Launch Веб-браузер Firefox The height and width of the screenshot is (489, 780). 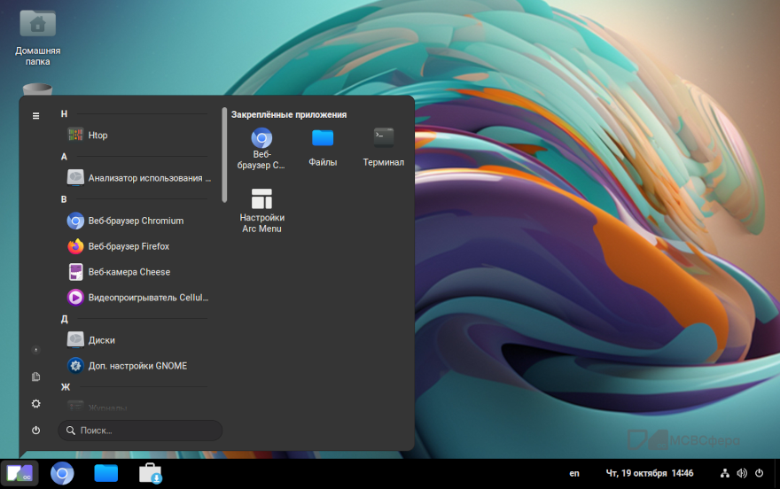click(x=136, y=246)
